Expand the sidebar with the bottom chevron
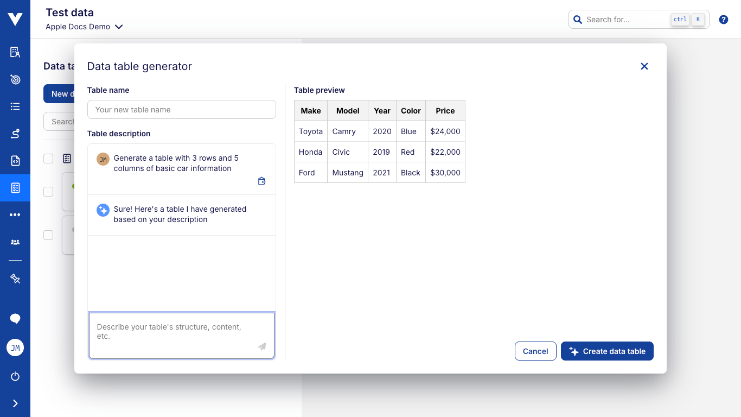 click(15, 403)
